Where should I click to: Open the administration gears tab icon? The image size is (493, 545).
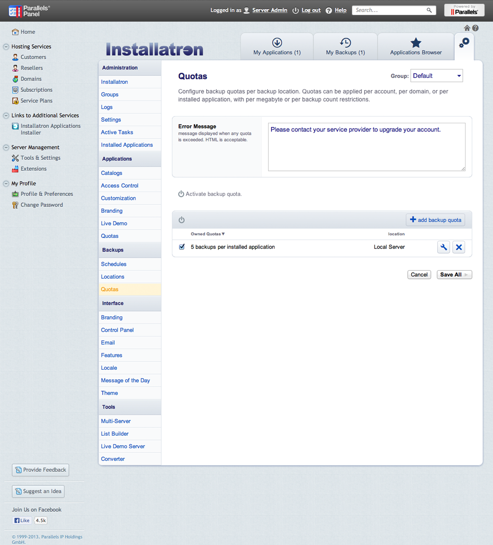coord(464,43)
